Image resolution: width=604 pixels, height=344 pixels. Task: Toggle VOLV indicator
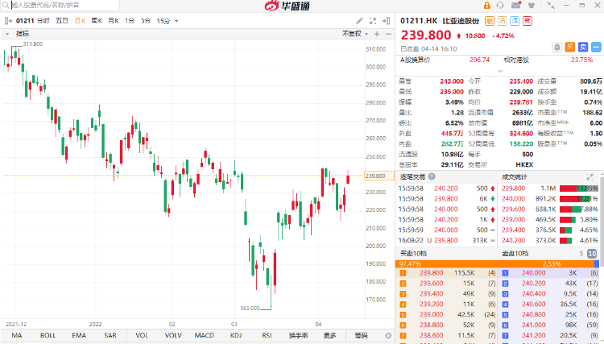(x=173, y=335)
